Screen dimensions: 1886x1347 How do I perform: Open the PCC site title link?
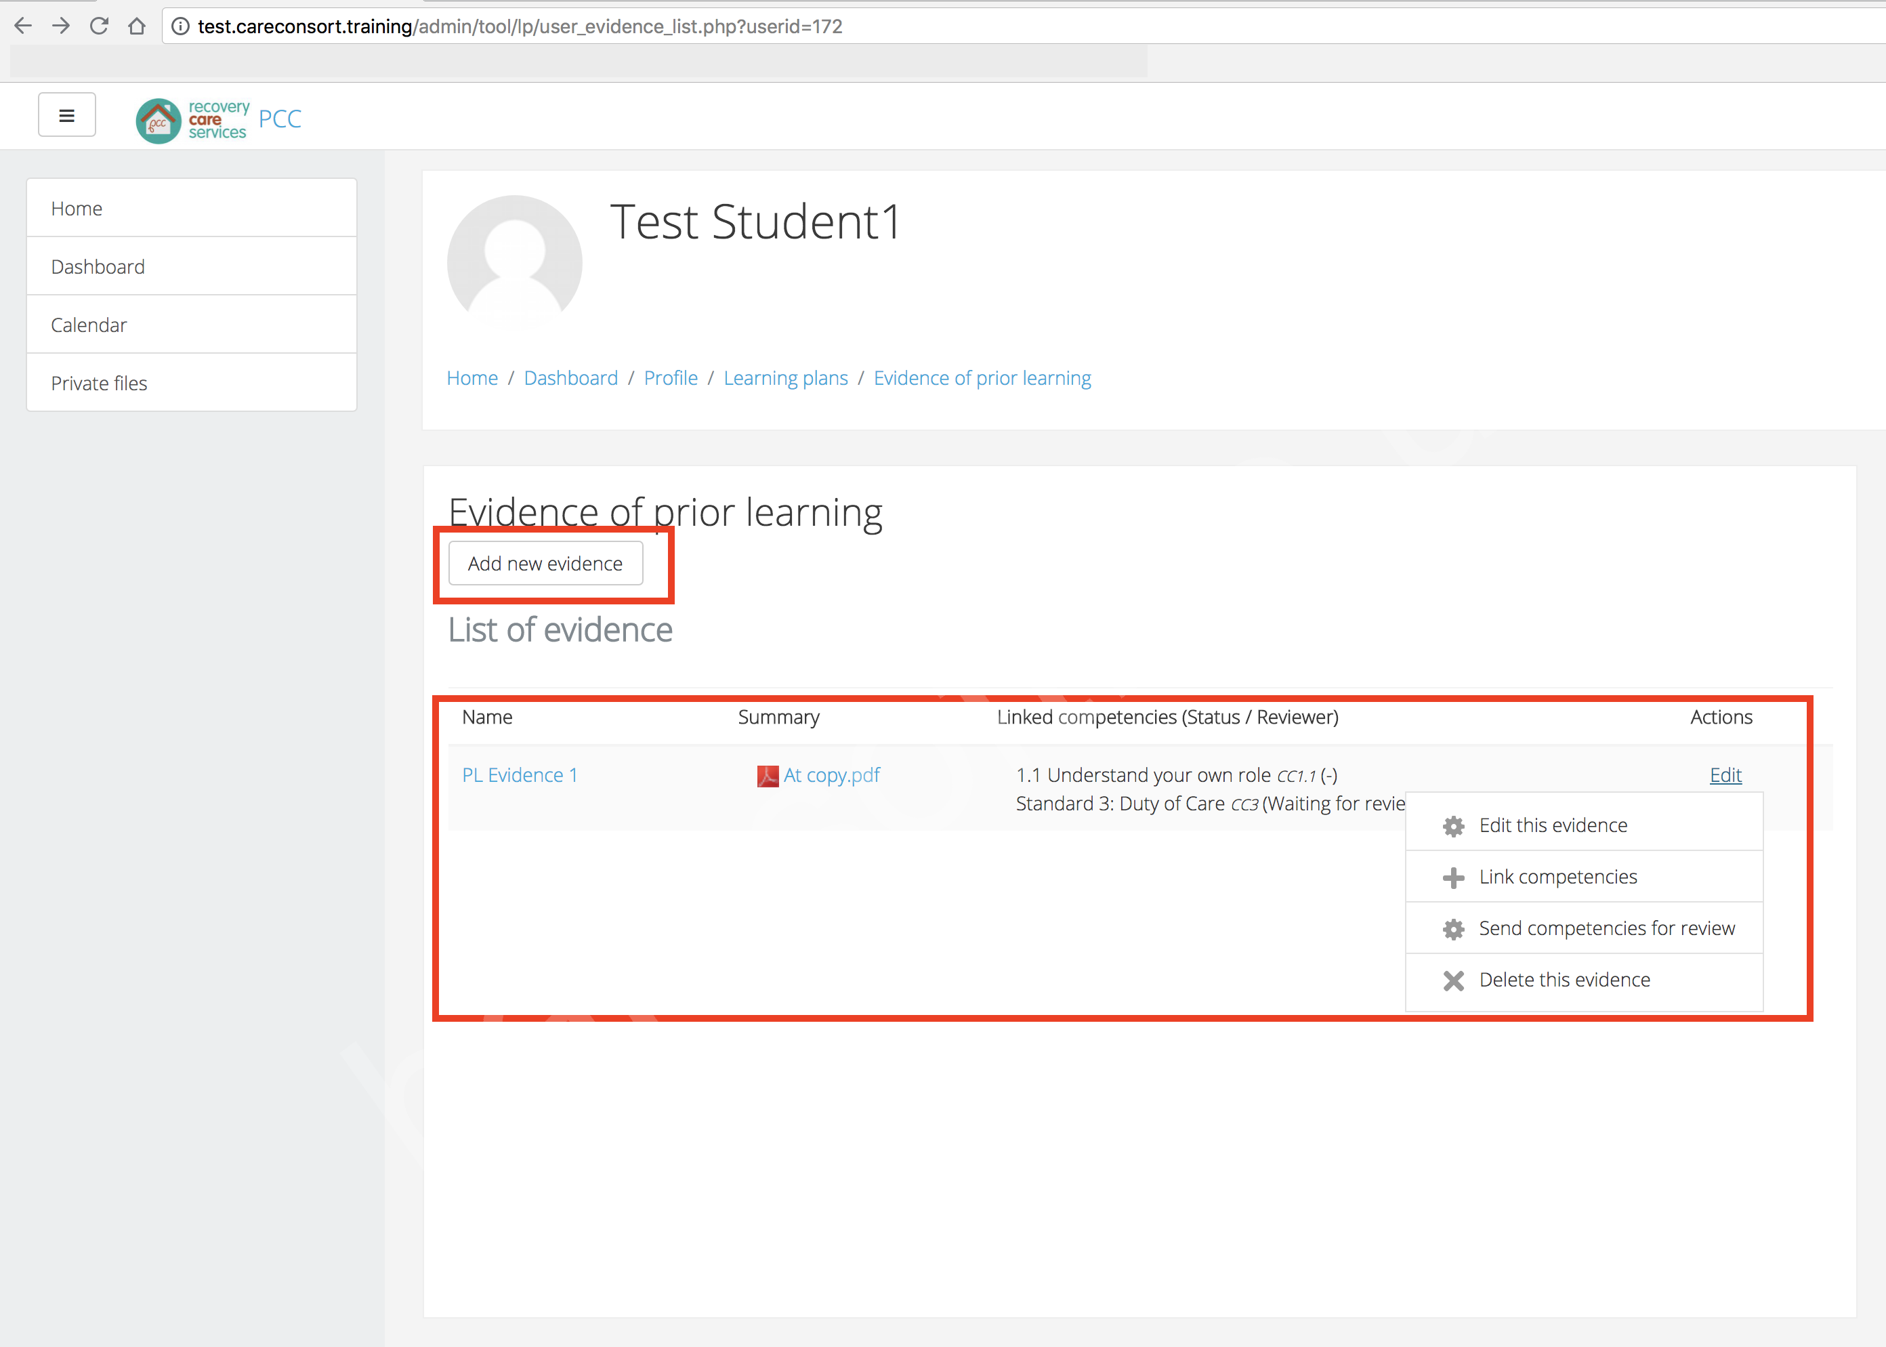tap(280, 119)
